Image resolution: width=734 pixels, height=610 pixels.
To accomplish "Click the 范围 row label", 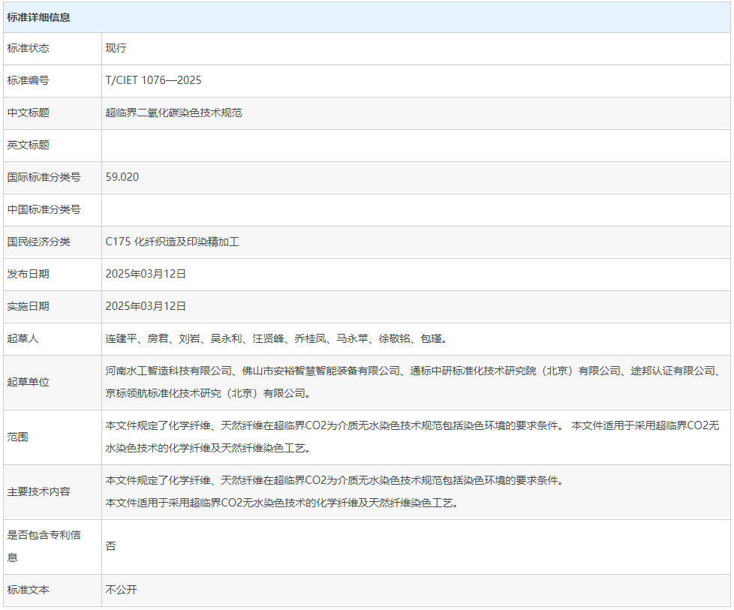I will (x=18, y=437).
